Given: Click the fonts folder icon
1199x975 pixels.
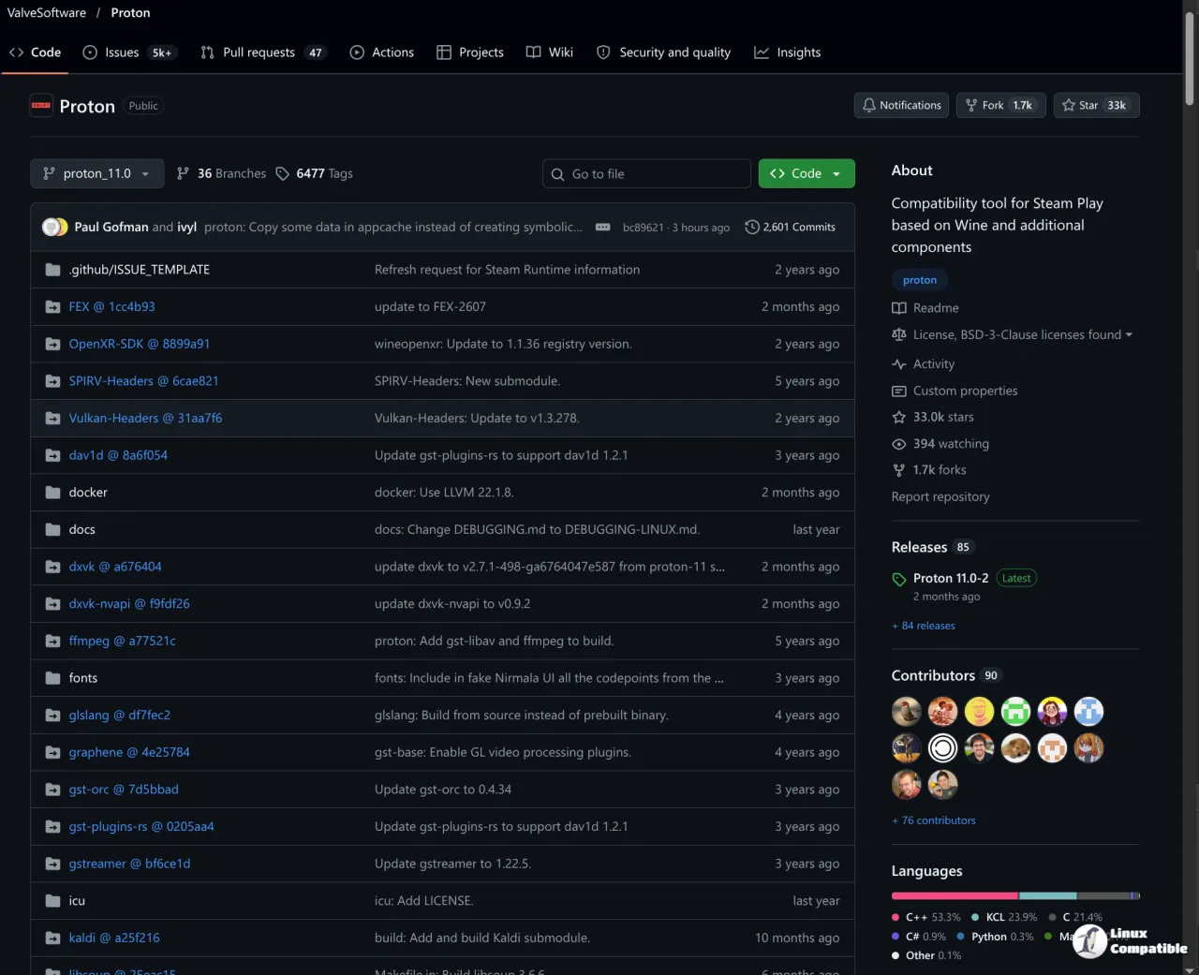Looking at the screenshot, I should pyautogui.click(x=52, y=678).
